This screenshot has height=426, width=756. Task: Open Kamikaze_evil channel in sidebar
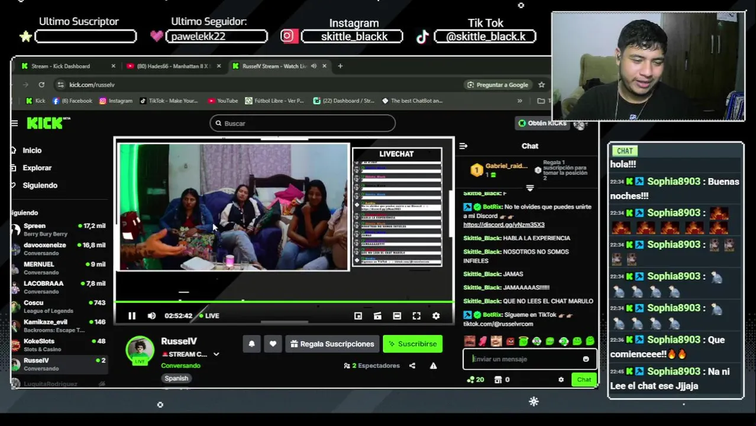pyautogui.click(x=59, y=326)
